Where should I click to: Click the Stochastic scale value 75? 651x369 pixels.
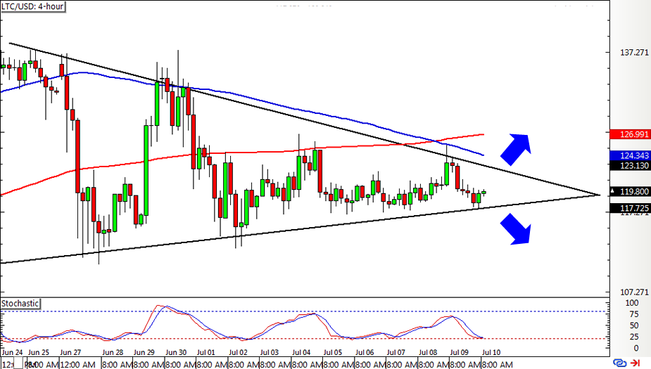click(x=634, y=314)
